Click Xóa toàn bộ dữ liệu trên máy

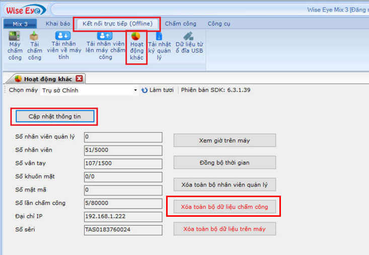tap(225, 229)
